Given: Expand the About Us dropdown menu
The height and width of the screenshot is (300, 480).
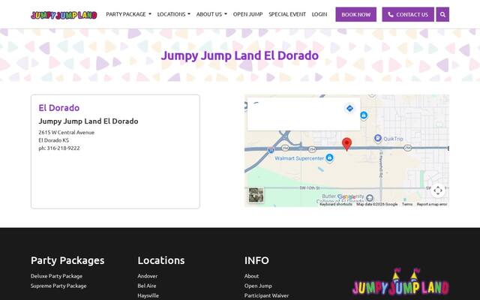Looking at the screenshot, I should tap(211, 14).
